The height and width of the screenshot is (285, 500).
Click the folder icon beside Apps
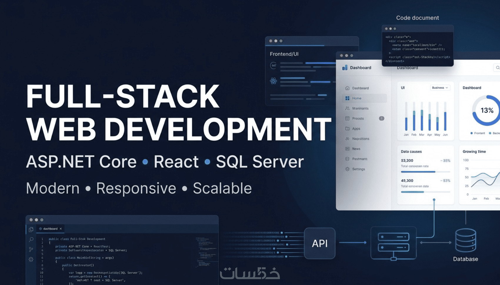(347, 129)
